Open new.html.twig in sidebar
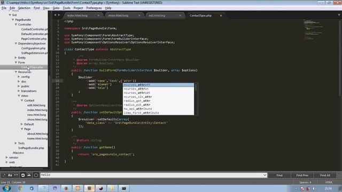This screenshot has height=192, width=342. coord(36,115)
